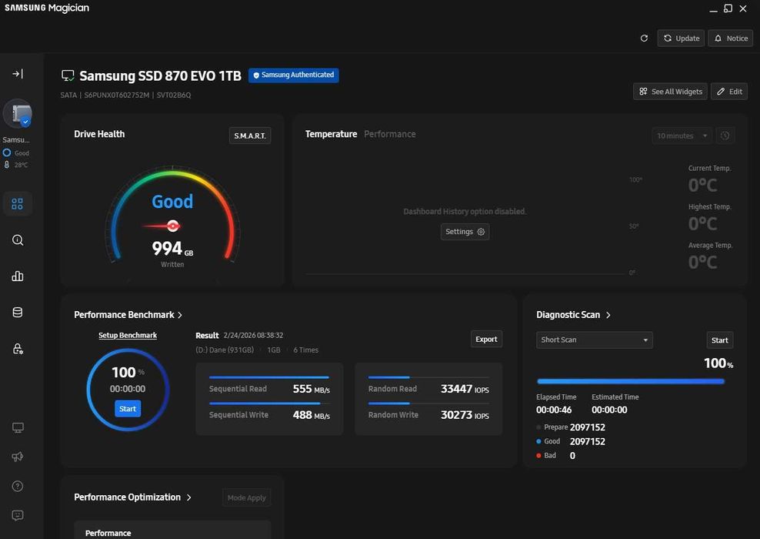The image size is (760, 539).
Task: Click the Elapsed Time '00:00:46' value
Action: coord(554,410)
